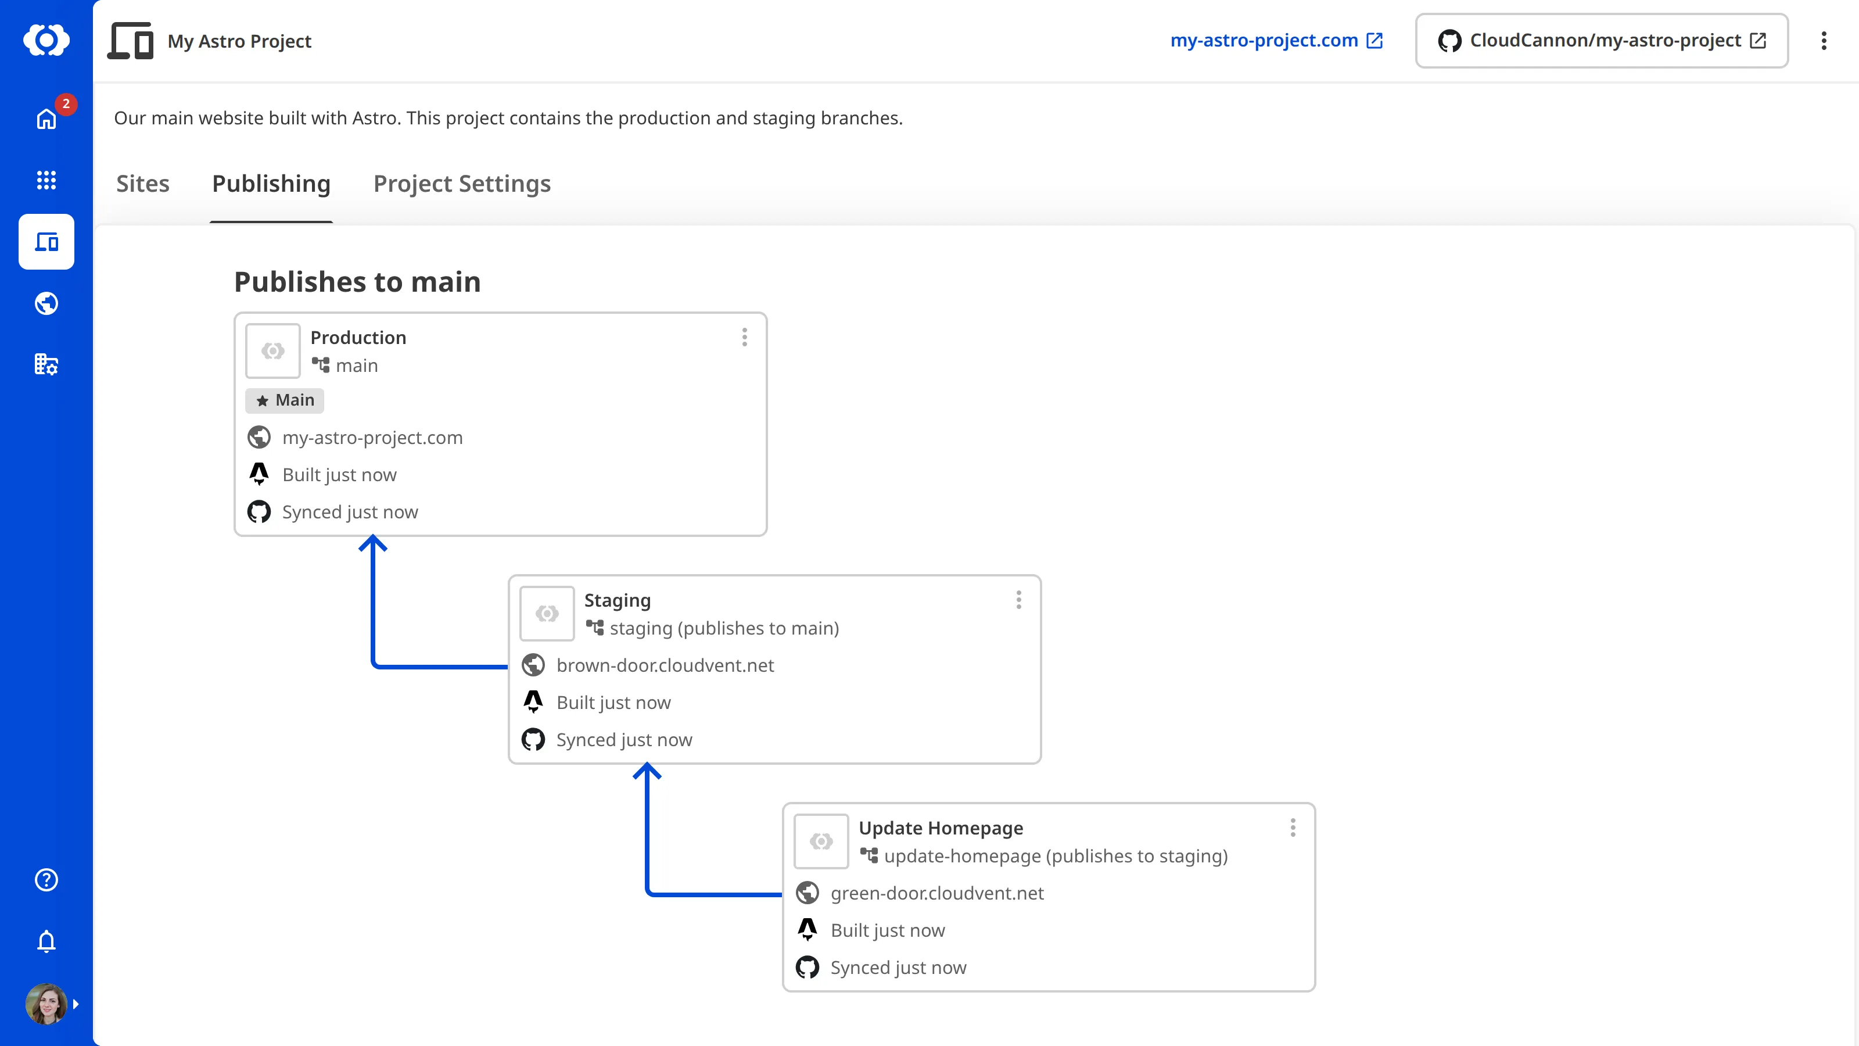1859x1046 pixels.
Task: Click the Astro build icon in Staging card
Action: point(533,701)
